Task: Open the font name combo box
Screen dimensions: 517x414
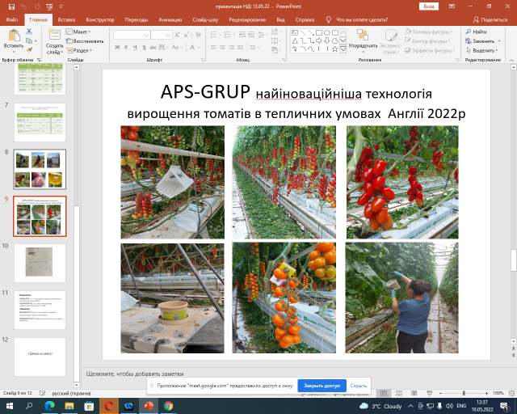Action: (x=141, y=35)
